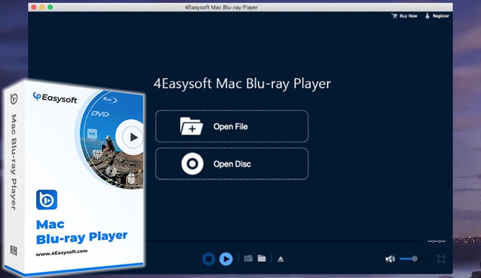Click the Buy Now cart link

[404, 16]
